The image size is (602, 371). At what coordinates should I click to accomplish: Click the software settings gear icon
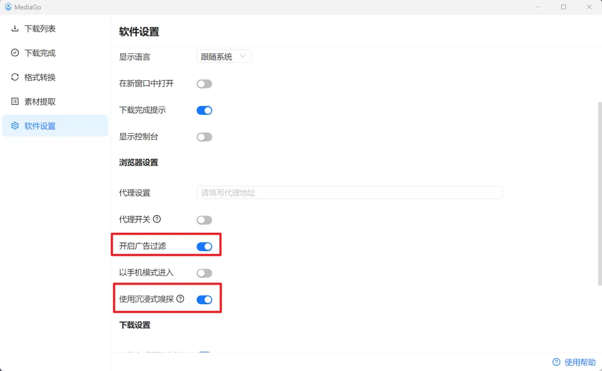point(15,126)
